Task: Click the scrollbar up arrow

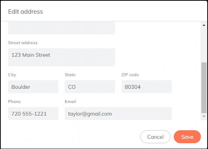Action: [204, 25]
